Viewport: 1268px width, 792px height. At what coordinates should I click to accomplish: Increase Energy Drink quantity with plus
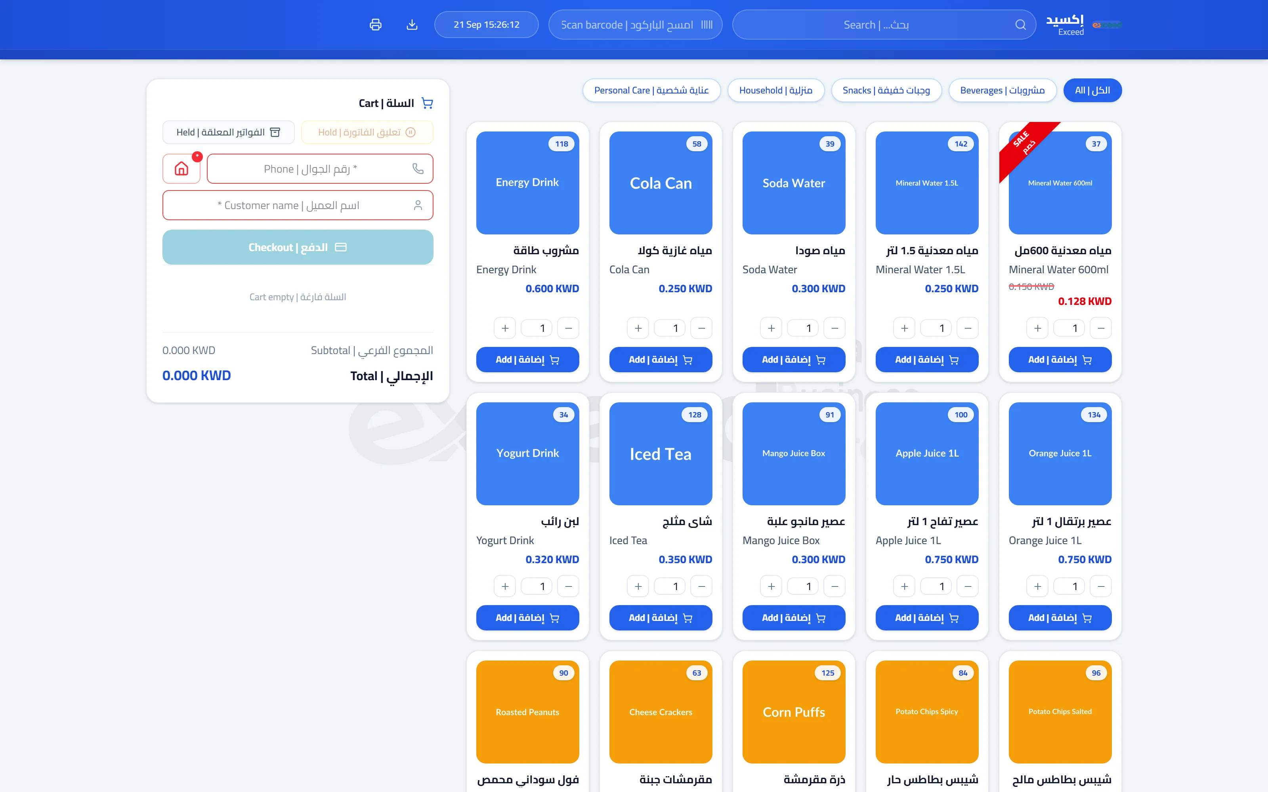point(505,328)
